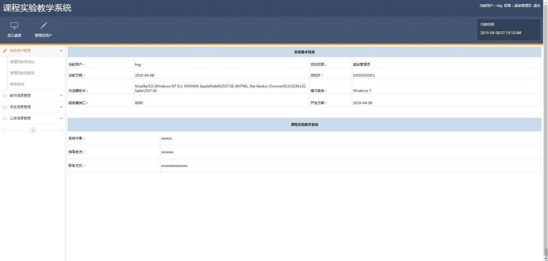Click the 权限：超级管理员 text in the header
Viewport: 548px width, 261px height.
click(517, 6)
